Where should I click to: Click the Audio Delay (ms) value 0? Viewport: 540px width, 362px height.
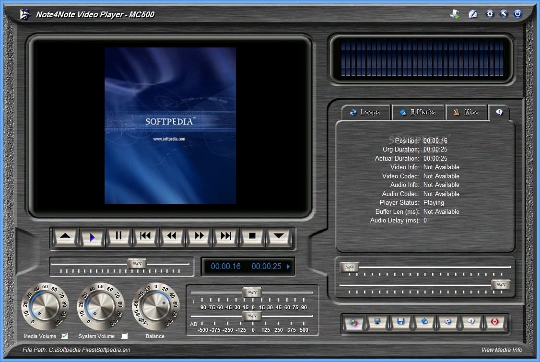click(x=425, y=221)
